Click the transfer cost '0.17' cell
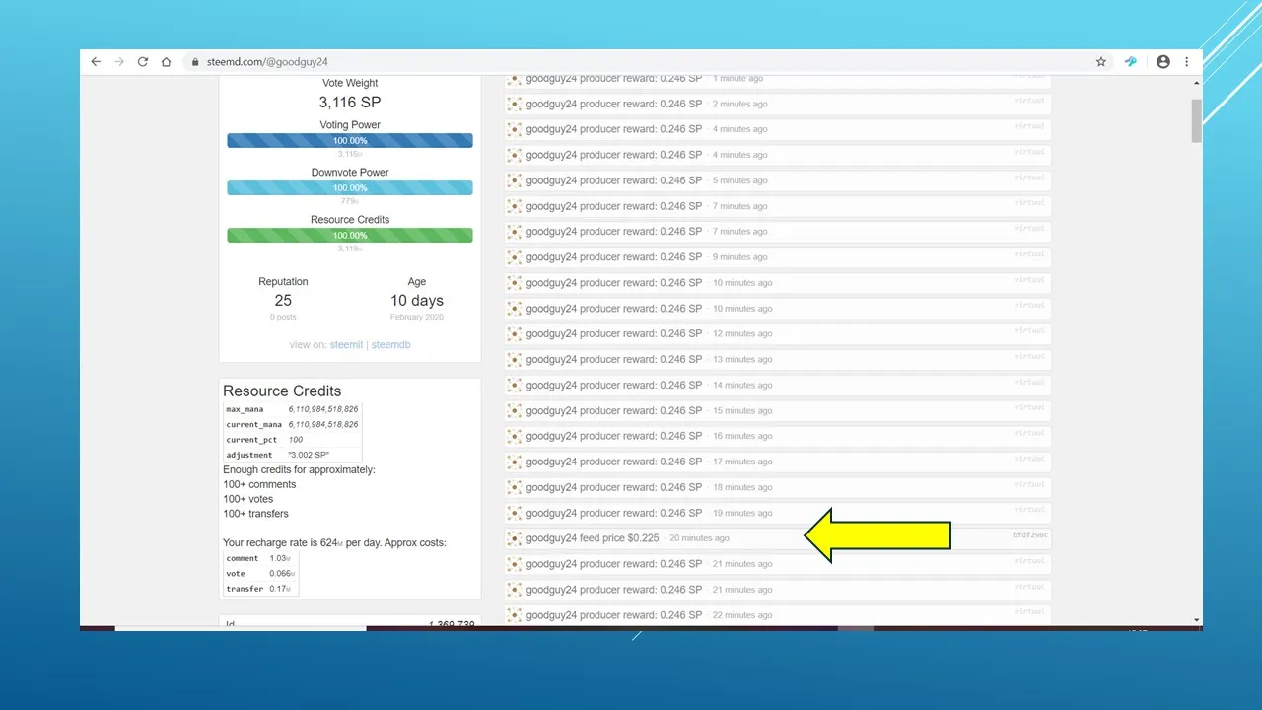1262x710 pixels. [x=280, y=589]
